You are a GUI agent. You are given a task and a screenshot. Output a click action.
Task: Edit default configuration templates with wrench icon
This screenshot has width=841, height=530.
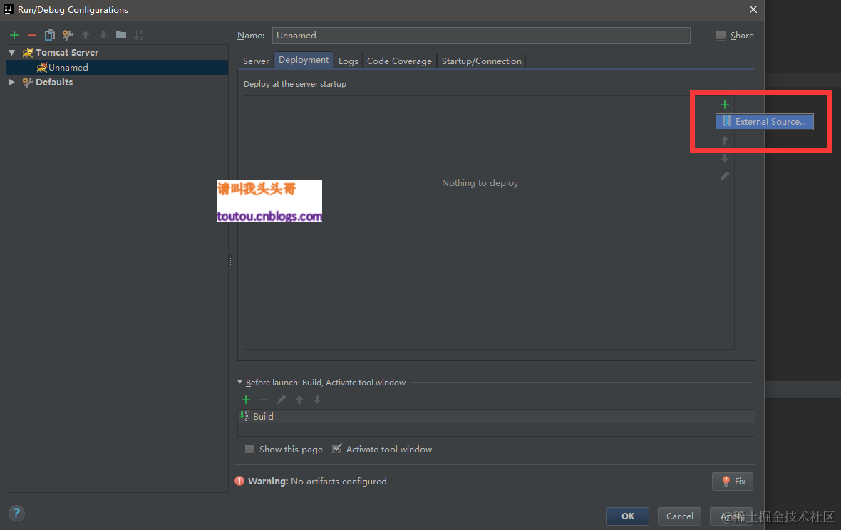pos(67,34)
